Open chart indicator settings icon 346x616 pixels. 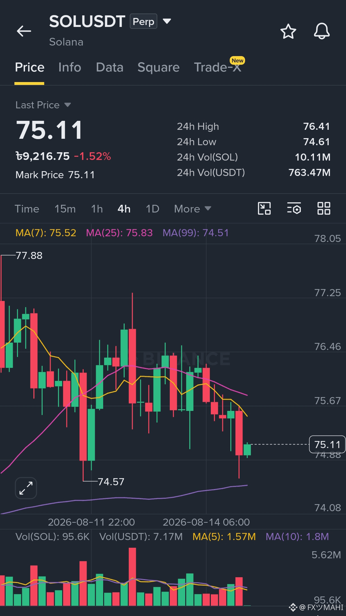[x=294, y=209]
